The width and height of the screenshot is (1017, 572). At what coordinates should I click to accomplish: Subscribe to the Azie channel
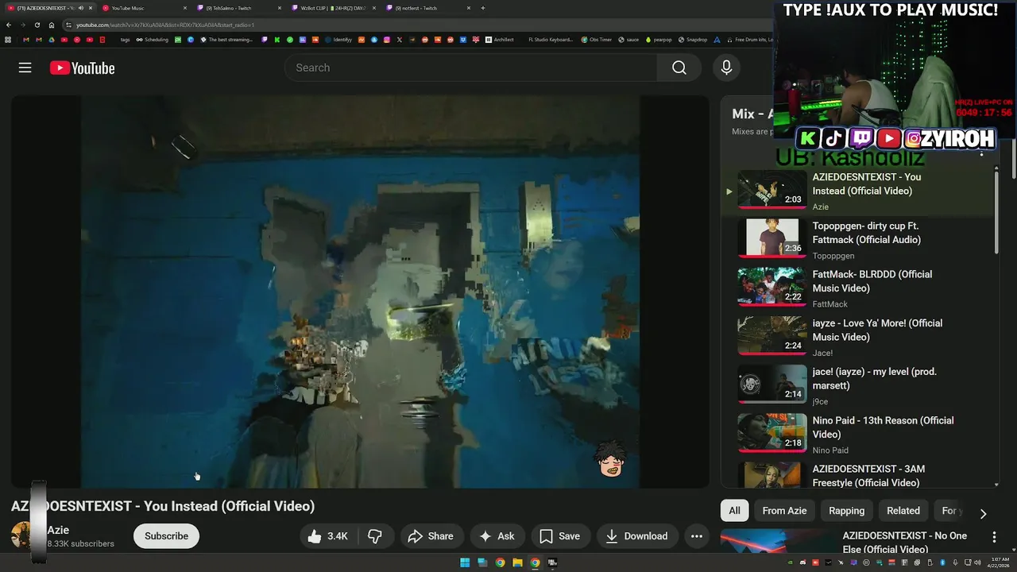[166, 536]
